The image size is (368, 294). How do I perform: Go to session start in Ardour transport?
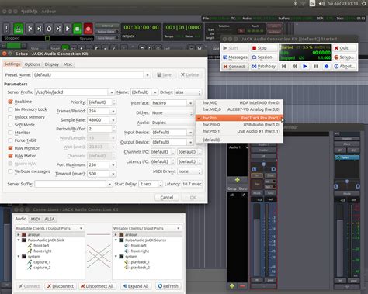click(x=30, y=29)
